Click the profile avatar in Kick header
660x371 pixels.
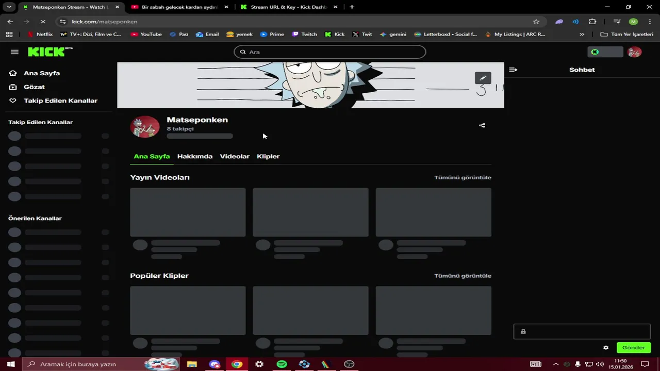coord(634,52)
